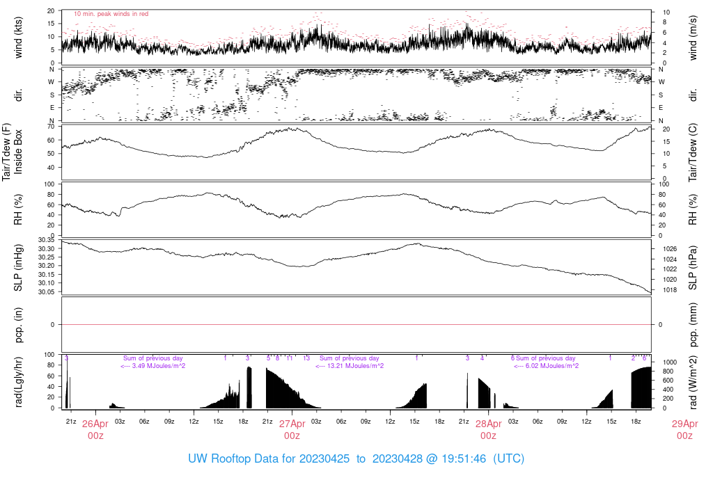The width and height of the screenshot is (713, 487).
Task: Select the "13.21 MJoules/m^2" radiation sum
Action: (356, 366)
